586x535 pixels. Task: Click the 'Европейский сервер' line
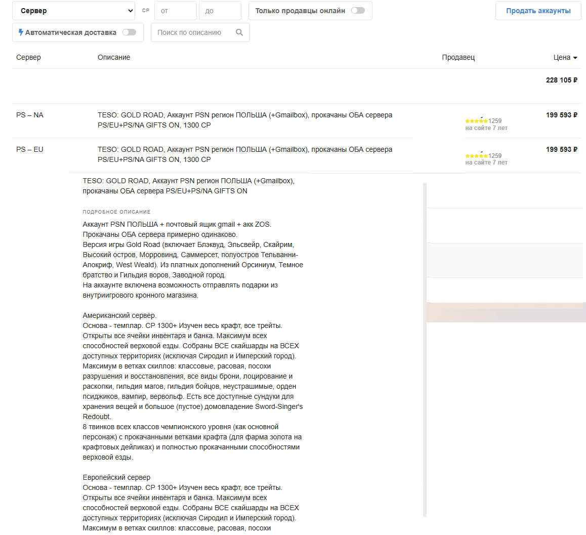(x=116, y=477)
